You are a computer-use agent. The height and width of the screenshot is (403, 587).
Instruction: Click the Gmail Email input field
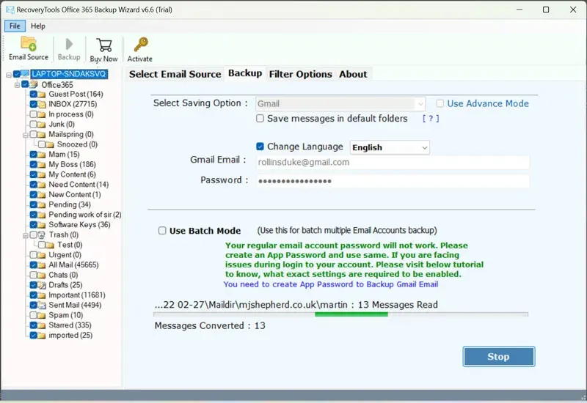(x=393, y=162)
